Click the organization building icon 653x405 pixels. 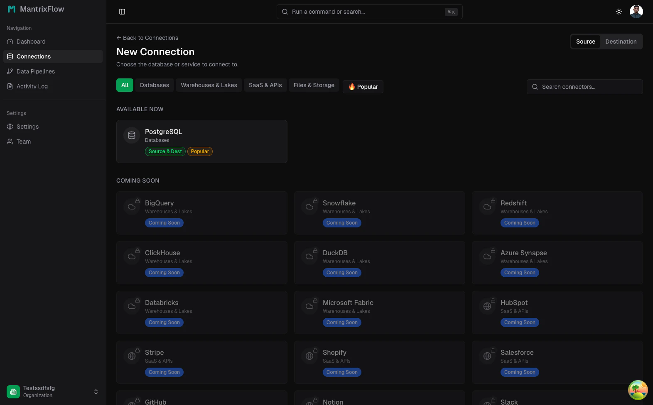13,392
